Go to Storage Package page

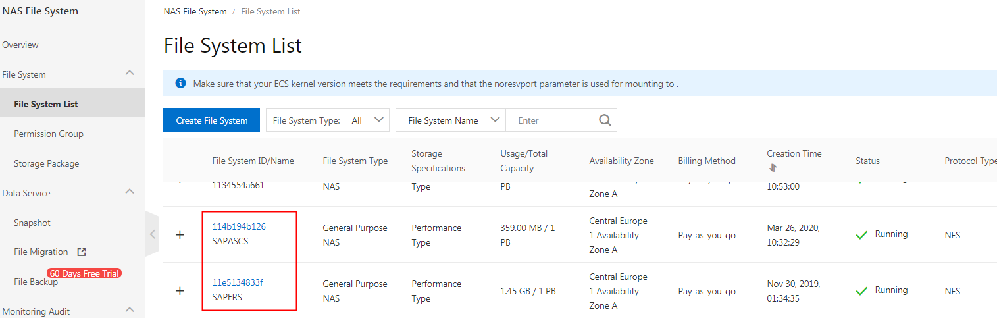pyautogui.click(x=46, y=163)
